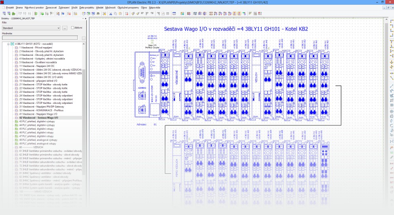Open the Data projektu menu
Image resolution: width=394 pixels, height=215 pixels.
tap(87, 7)
